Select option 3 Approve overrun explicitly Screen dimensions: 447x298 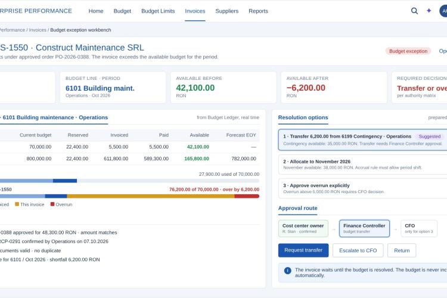click(362, 188)
